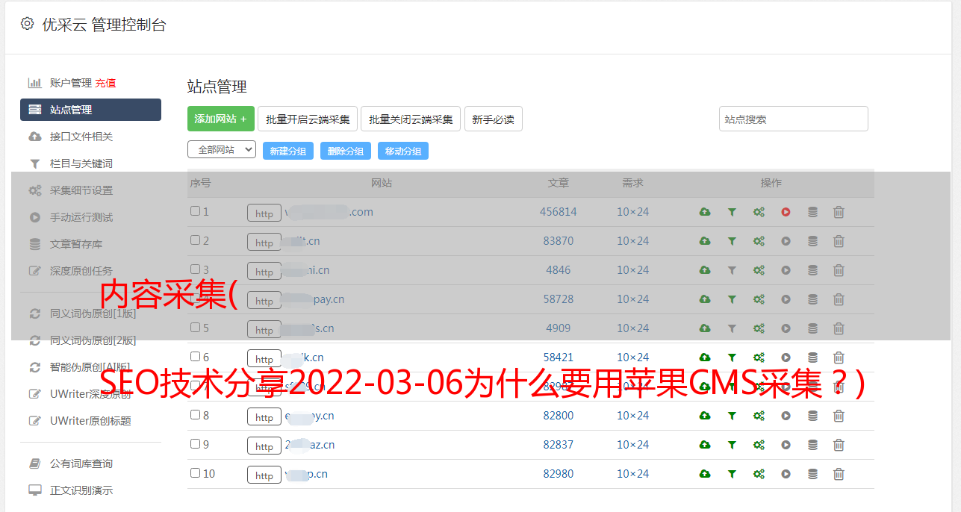Open UWriter原创标题 in the sidebar
This screenshot has width=961, height=512.
[x=90, y=421]
